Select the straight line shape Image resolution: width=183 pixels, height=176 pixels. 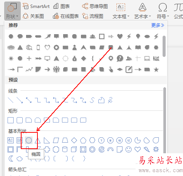point(11,100)
